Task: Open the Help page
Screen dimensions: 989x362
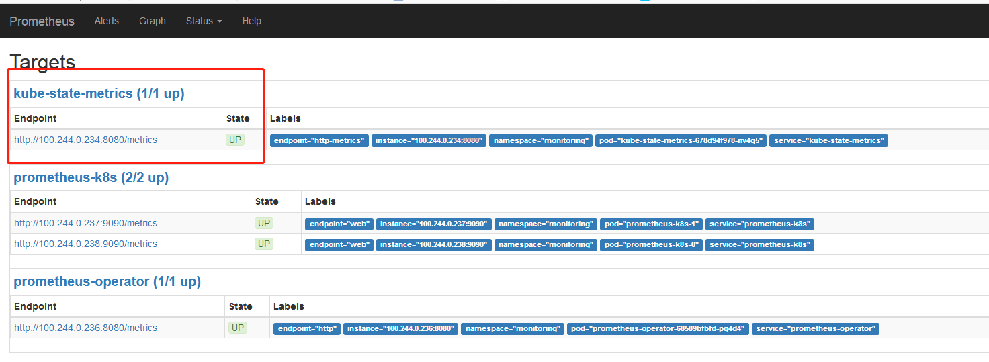Action: [x=252, y=21]
